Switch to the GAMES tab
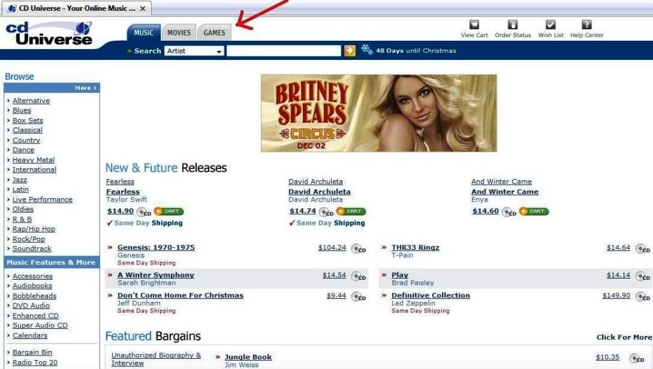The width and height of the screenshot is (653, 369). point(214,33)
